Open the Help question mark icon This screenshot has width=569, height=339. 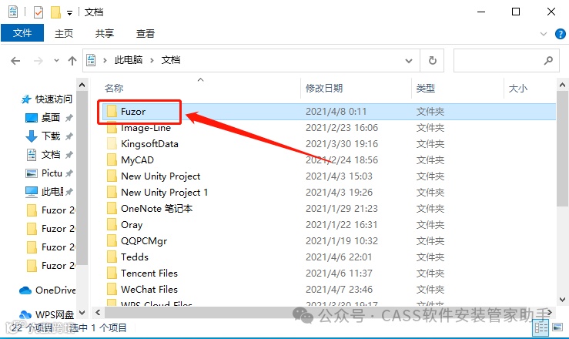[561, 34]
